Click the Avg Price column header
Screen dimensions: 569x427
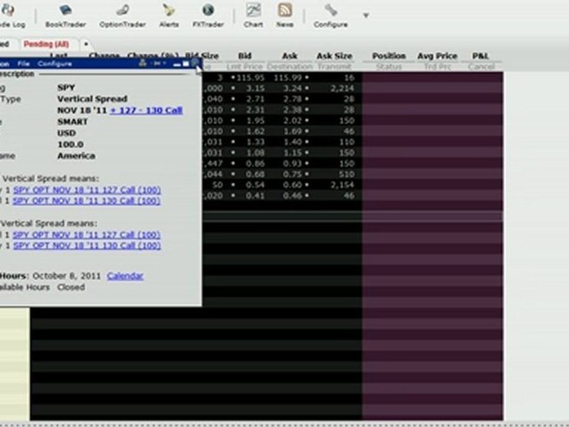(x=437, y=56)
